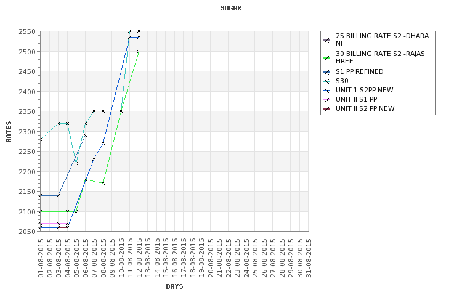The width and height of the screenshot is (462, 308).
Task: Click S30 data point at 2220 on 05-08-2015
Action: pos(76,163)
